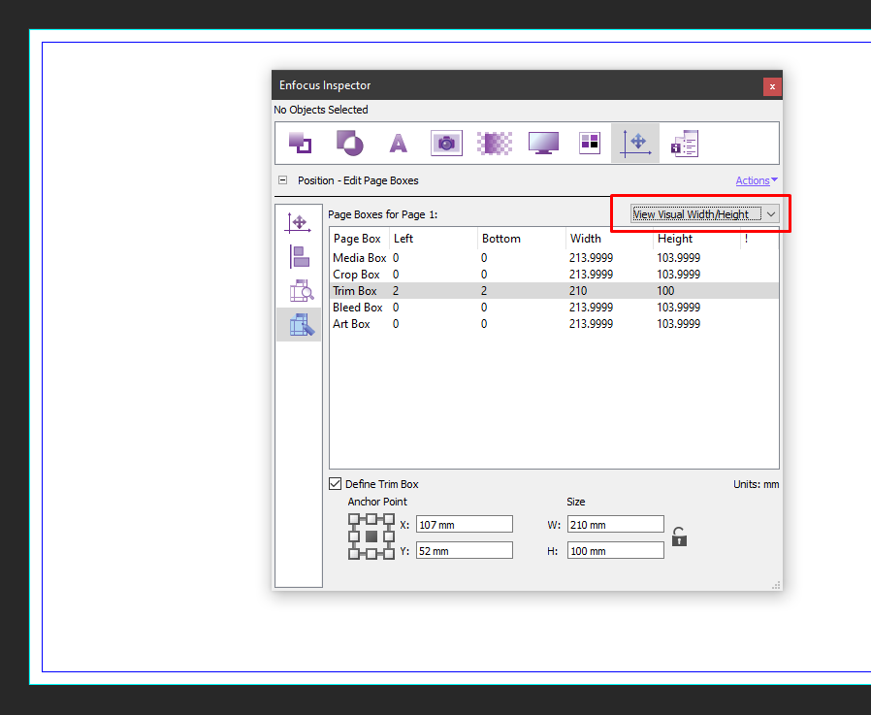Screen dimensions: 871x715
Task: Click the H size field
Action: [x=616, y=550]
